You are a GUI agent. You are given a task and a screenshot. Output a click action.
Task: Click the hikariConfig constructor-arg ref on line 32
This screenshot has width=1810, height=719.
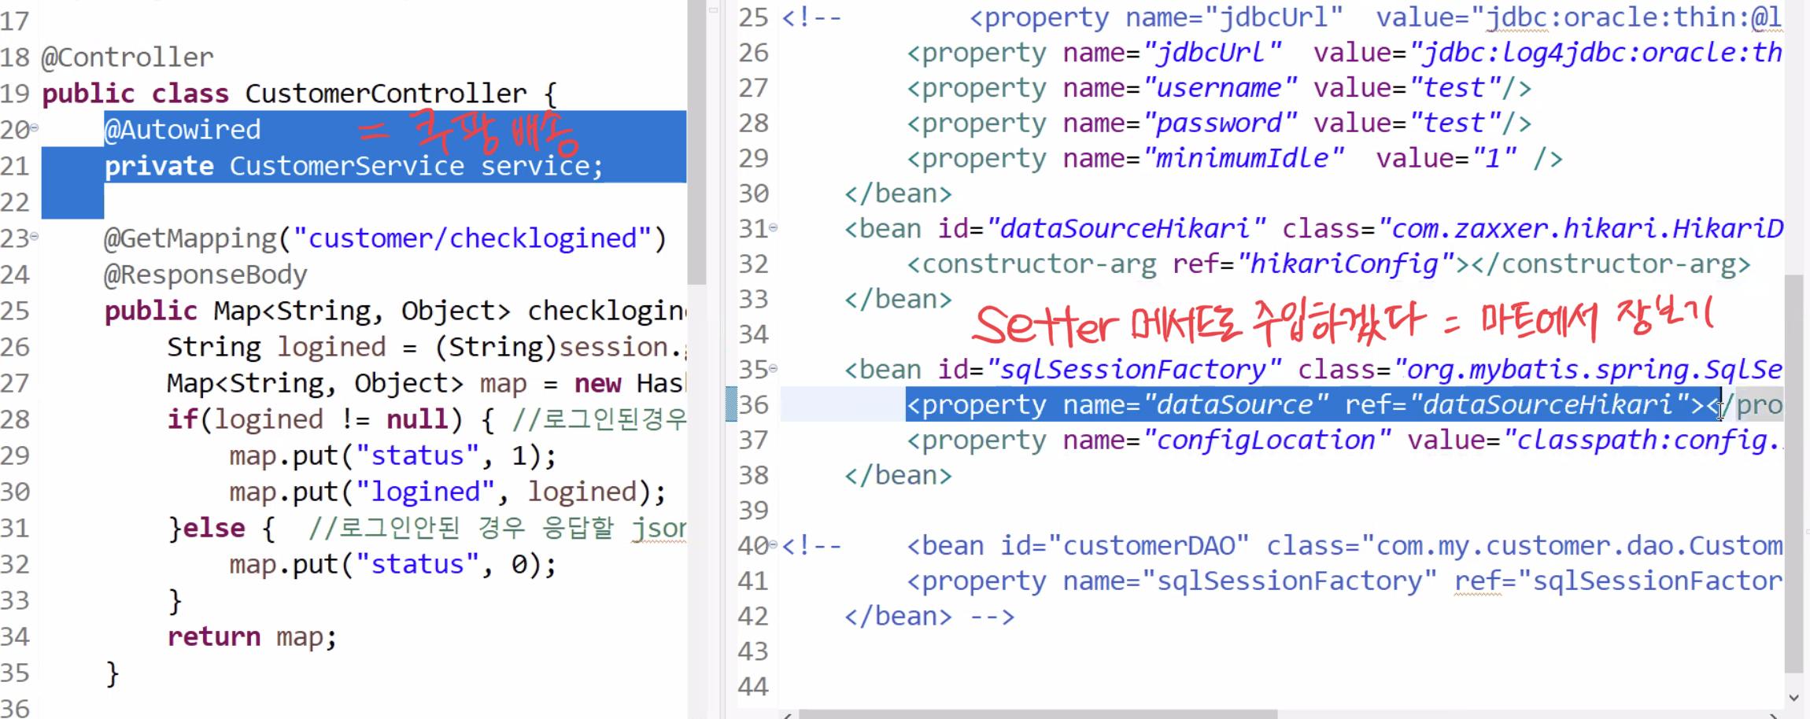tap(1345, 264)
